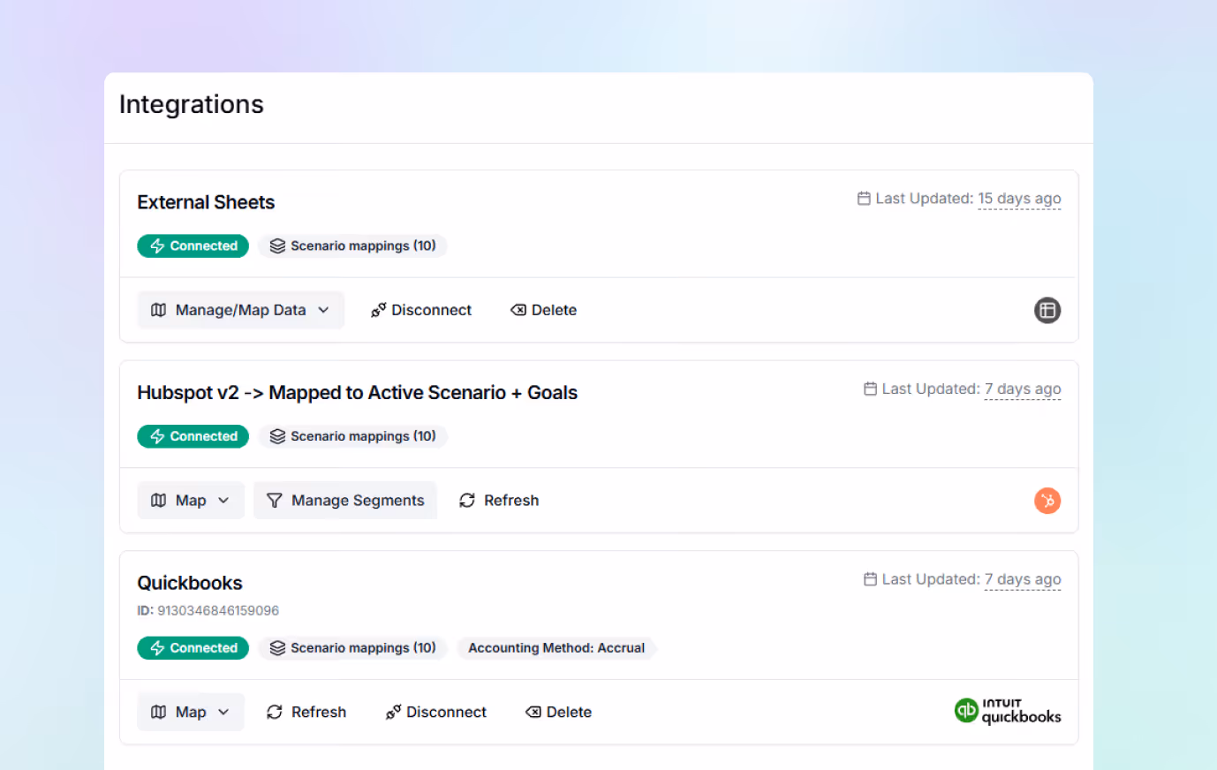Disconnect the External Sheets integration

tap(421, 310)
